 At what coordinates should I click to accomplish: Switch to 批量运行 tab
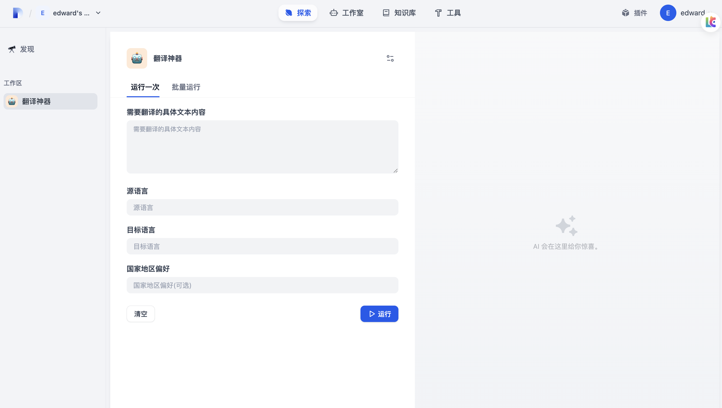tap(186, 87)
